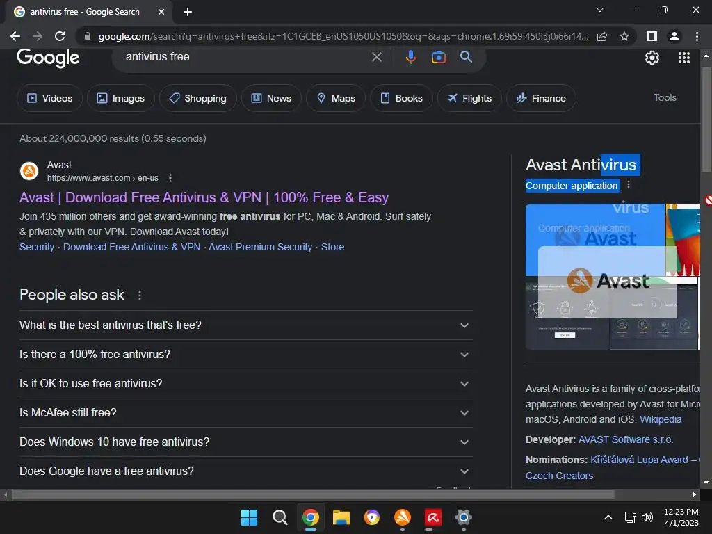Viewport: 712px width, 534px height.
Task: Switch to Shopping results
Action: 197,98
